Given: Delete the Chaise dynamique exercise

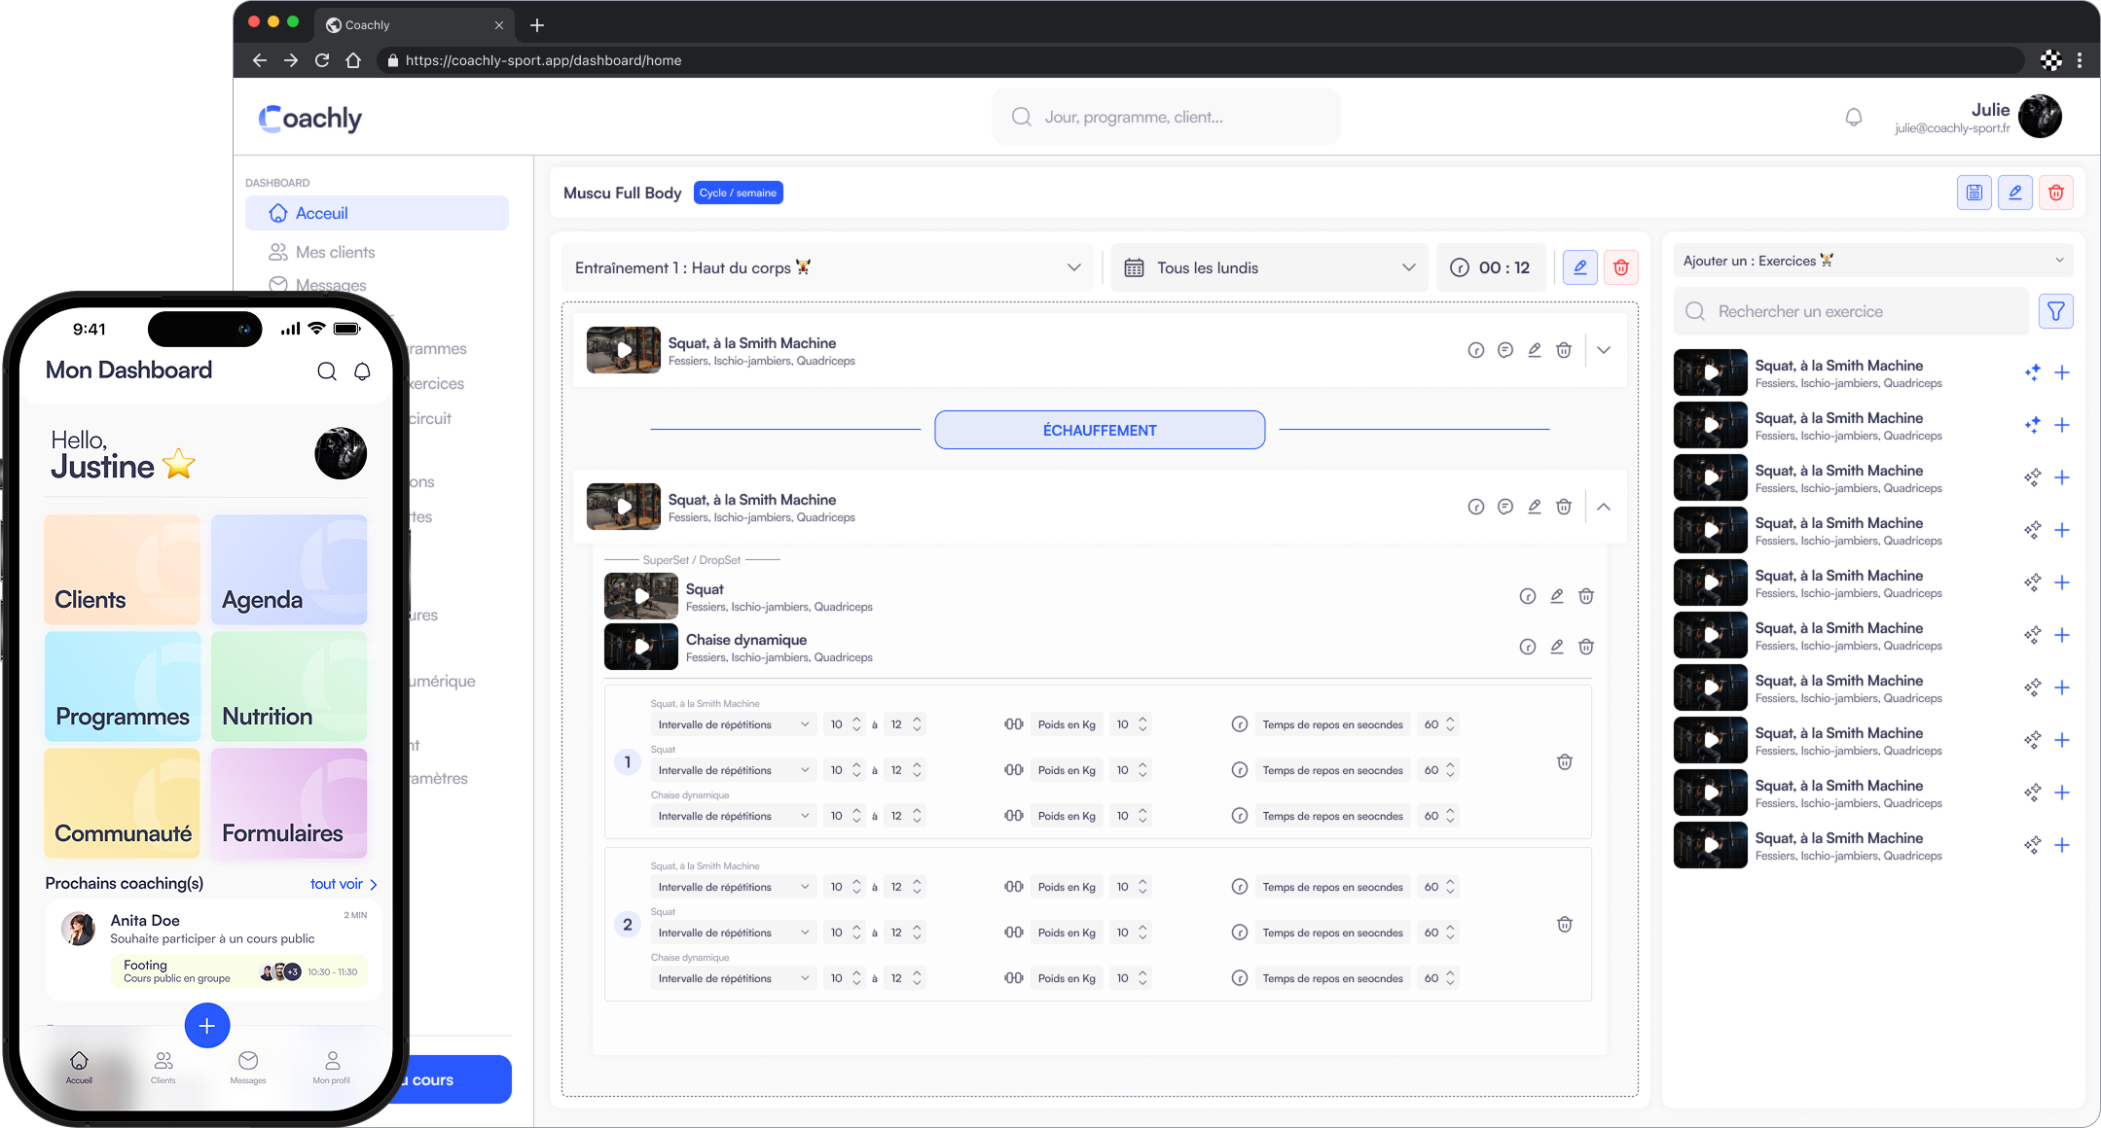Looking at the screenshot, I should click(x=1586, y=647).
